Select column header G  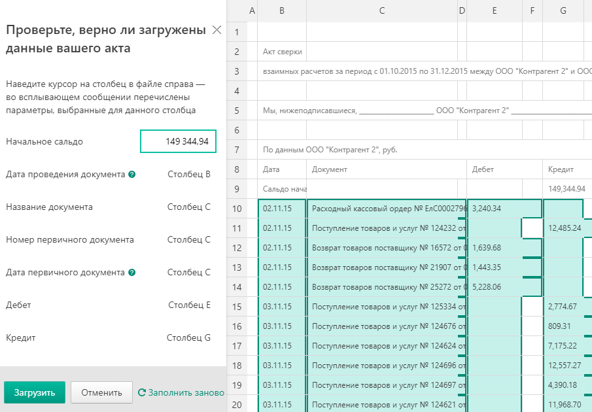pos(563,11)
